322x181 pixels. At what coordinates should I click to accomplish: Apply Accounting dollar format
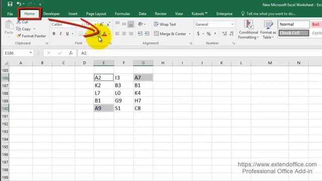tap(198, 34)
